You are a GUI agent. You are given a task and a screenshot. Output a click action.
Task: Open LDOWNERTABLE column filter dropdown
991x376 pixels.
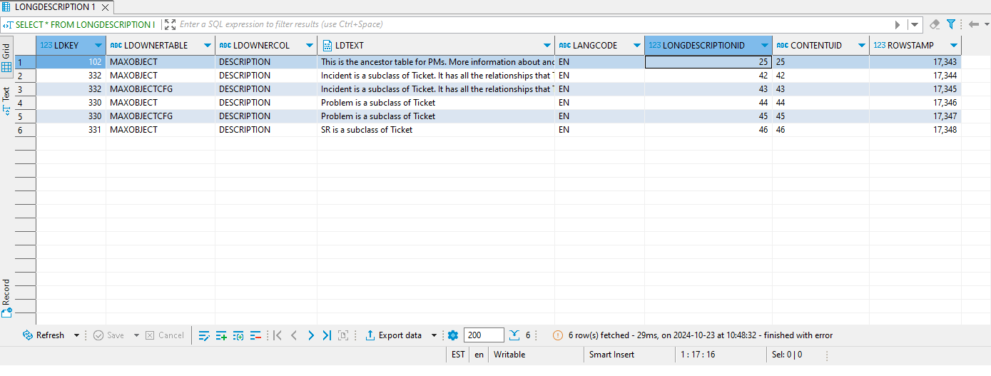click(208, 46)
